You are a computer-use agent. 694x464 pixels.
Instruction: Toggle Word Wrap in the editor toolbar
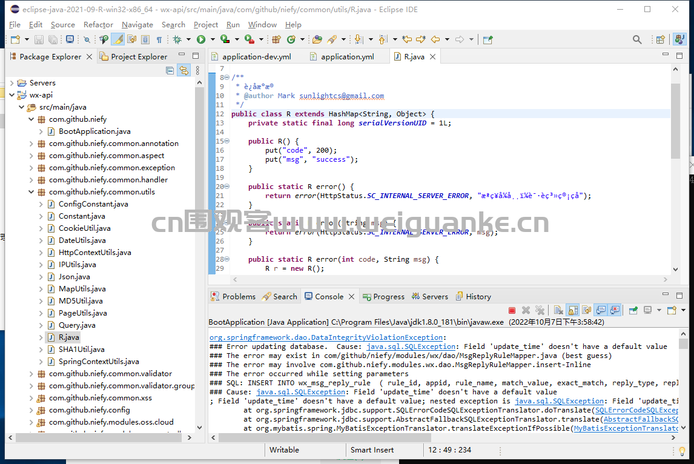tap(131, 40)
